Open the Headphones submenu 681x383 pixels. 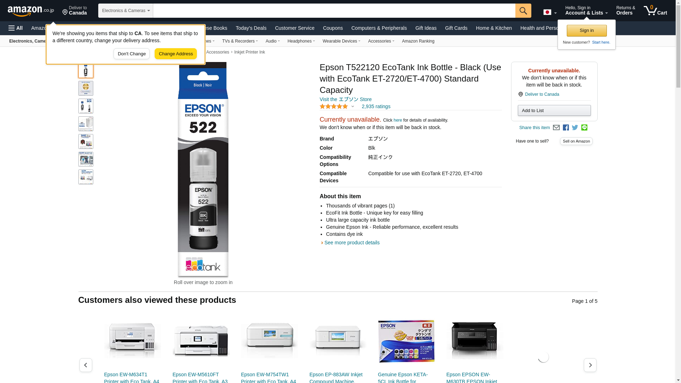tap(301, 41)
